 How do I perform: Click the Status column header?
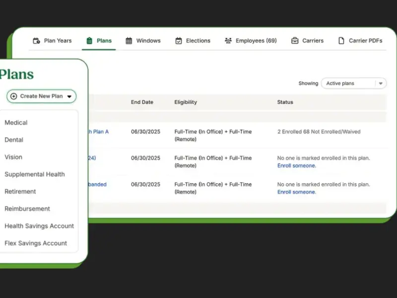(285, 102)
